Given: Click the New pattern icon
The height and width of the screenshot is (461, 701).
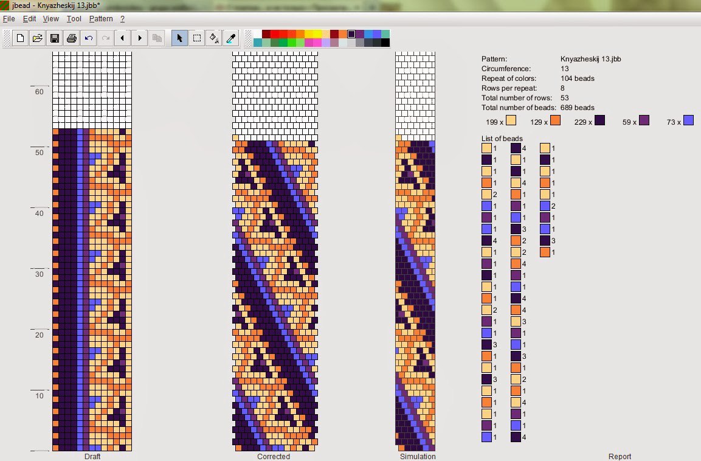Looking at the screenshot, I should (20, 38).
